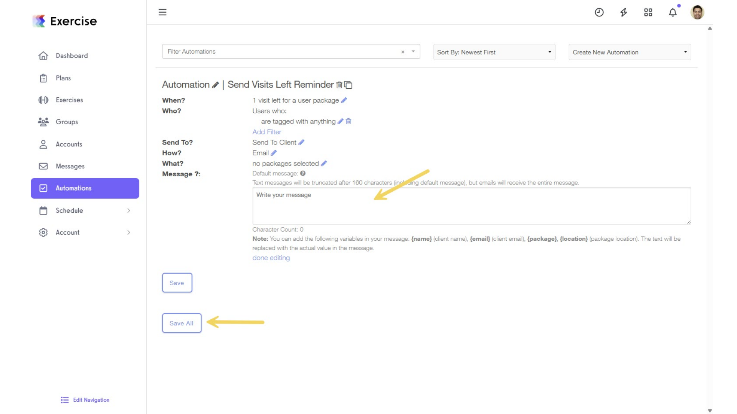Focus the Write your message textarea

(471, 206)
